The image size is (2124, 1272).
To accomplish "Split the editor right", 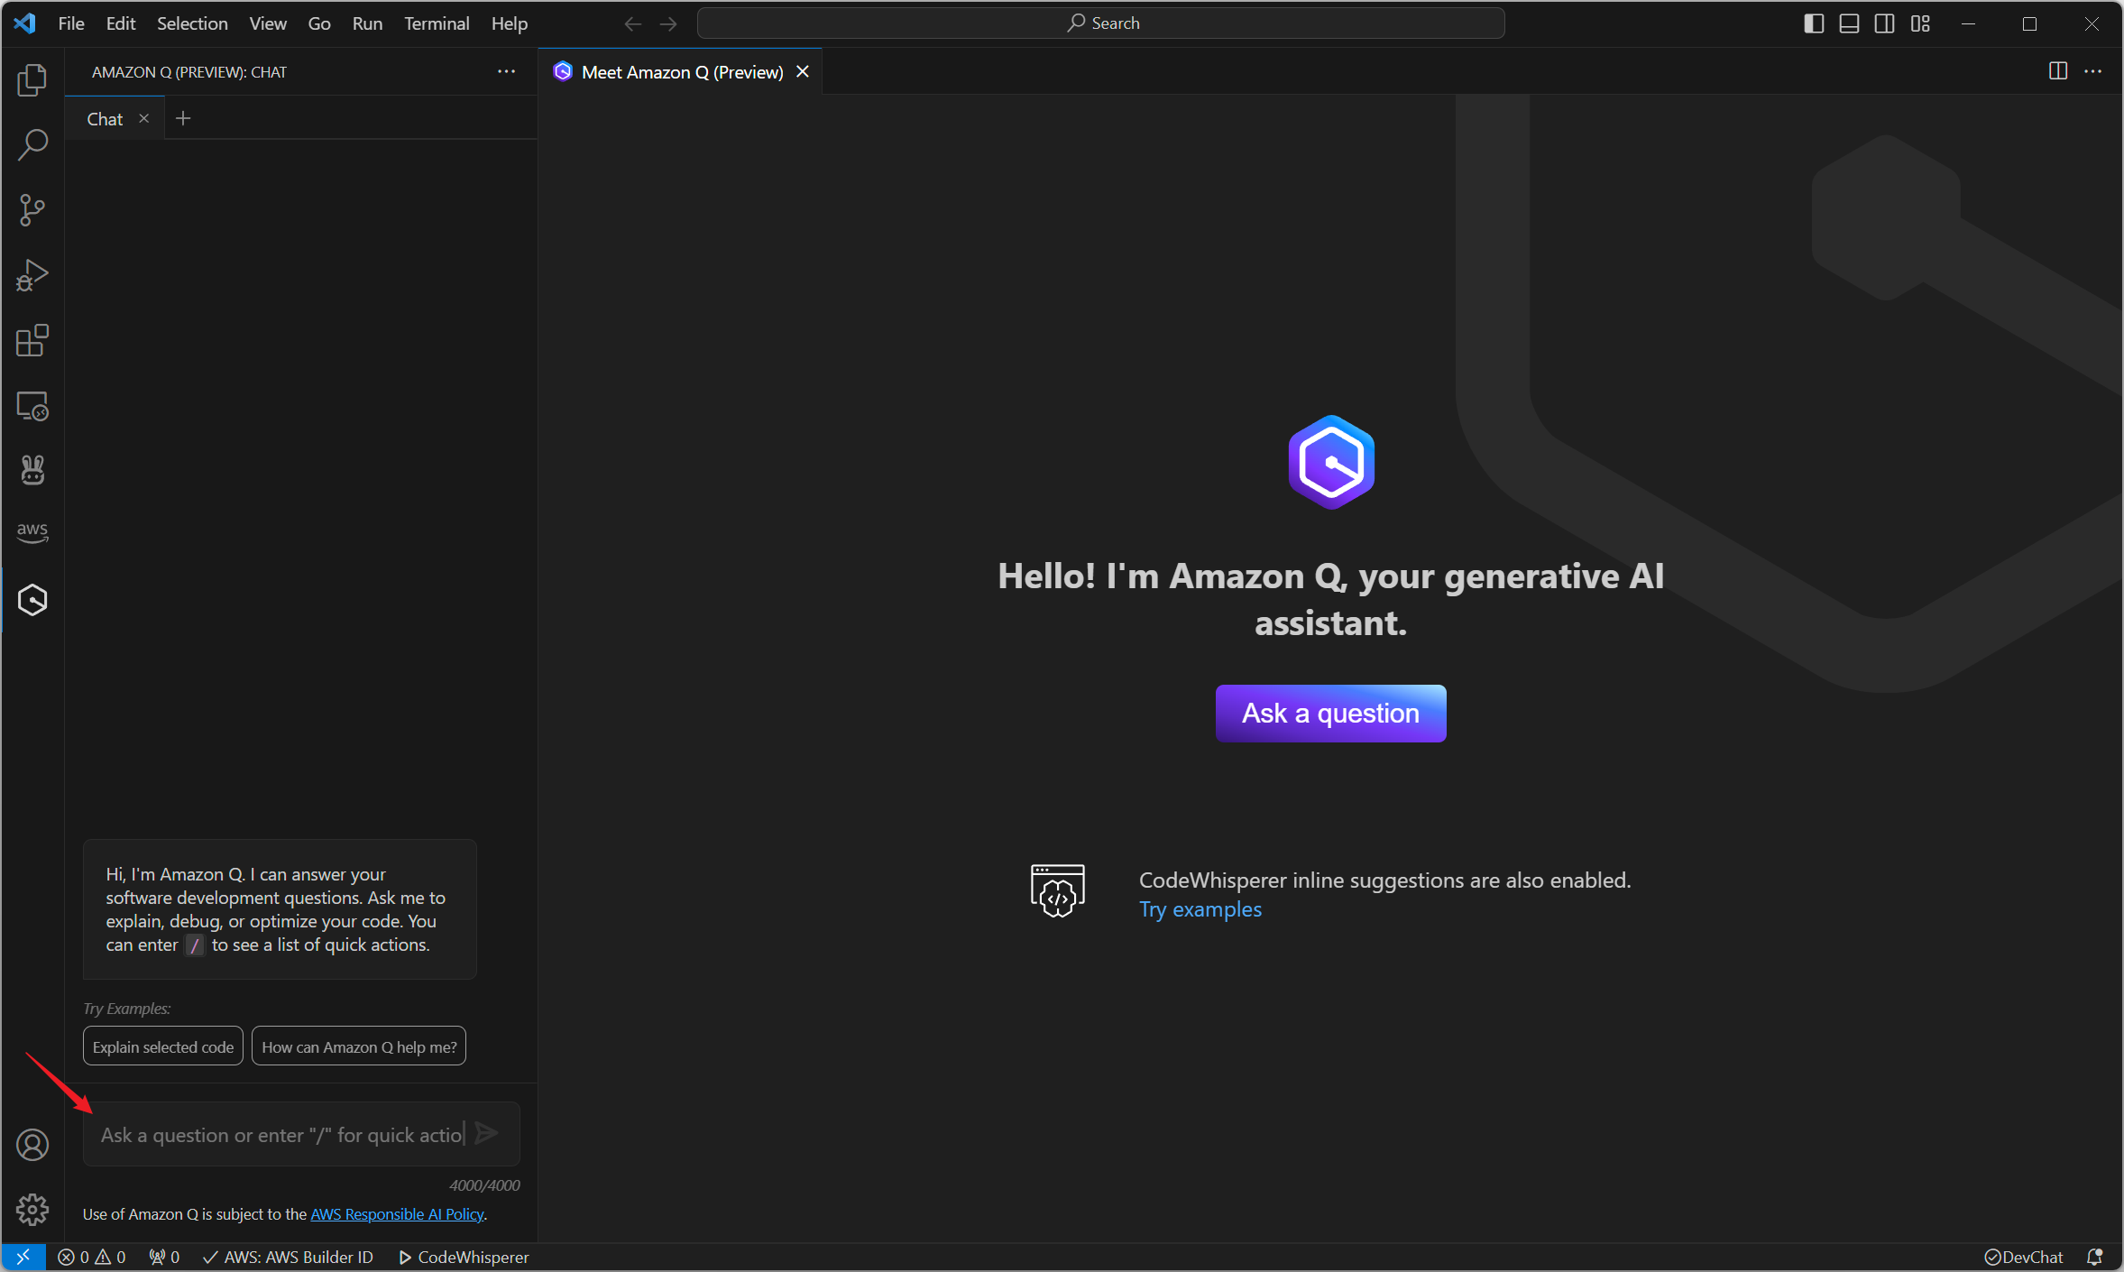I will click(2058, 71).
